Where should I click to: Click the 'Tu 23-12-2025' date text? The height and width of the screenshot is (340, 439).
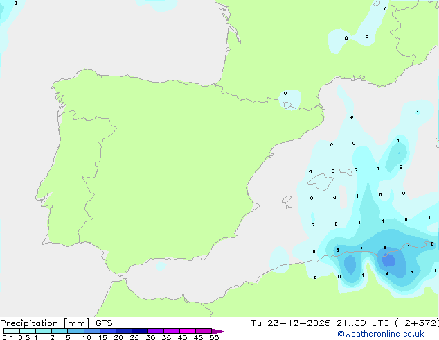[x=291, y=323]
